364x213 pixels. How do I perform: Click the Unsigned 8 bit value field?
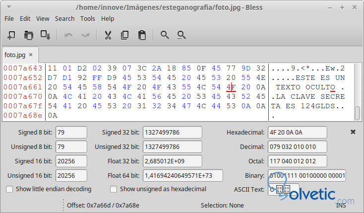point(71,147)
